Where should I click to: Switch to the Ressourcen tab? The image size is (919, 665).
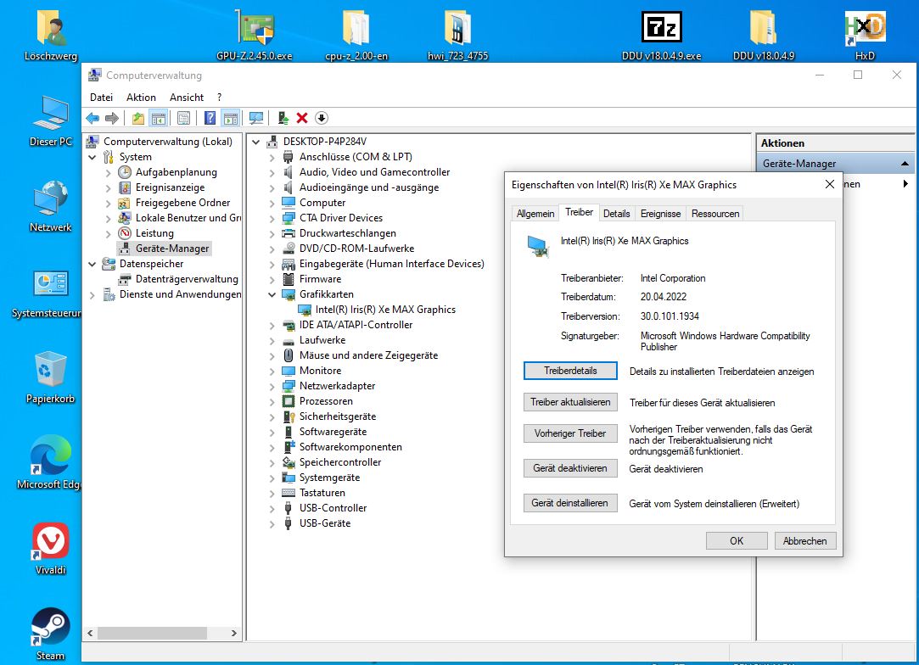[x=715, y=214]
